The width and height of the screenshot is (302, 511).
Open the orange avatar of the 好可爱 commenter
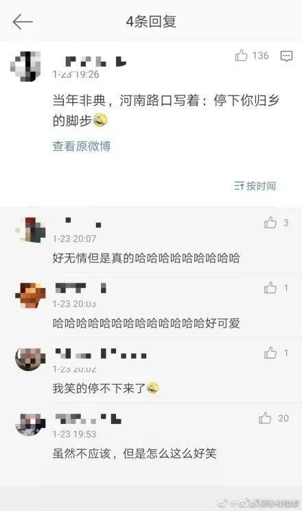pyautogui.click(x=31, y=295)
